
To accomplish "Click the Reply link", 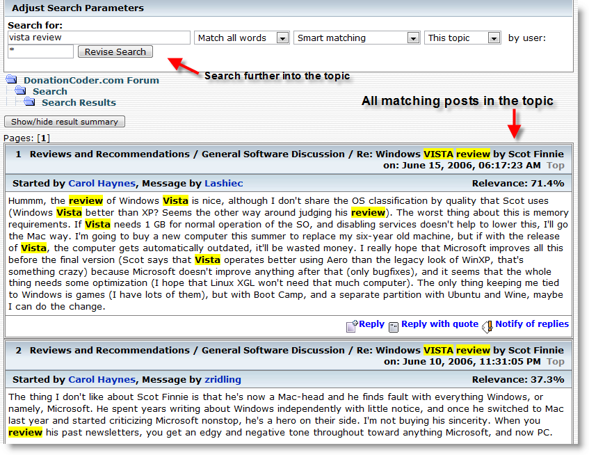I will coord(371,324).
